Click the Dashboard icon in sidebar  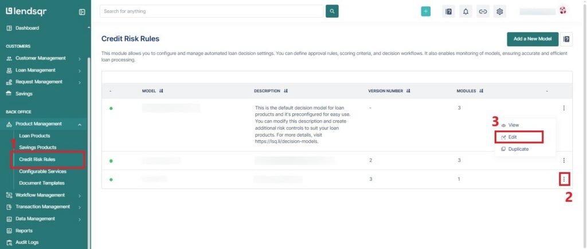tap(9, 28)
